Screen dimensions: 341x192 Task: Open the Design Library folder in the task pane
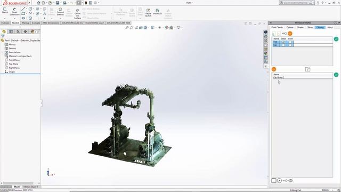point(266,45)
